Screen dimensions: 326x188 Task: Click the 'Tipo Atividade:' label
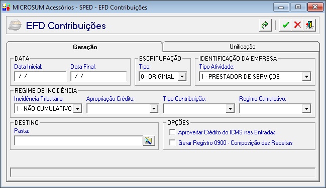(x=216, y=67)
